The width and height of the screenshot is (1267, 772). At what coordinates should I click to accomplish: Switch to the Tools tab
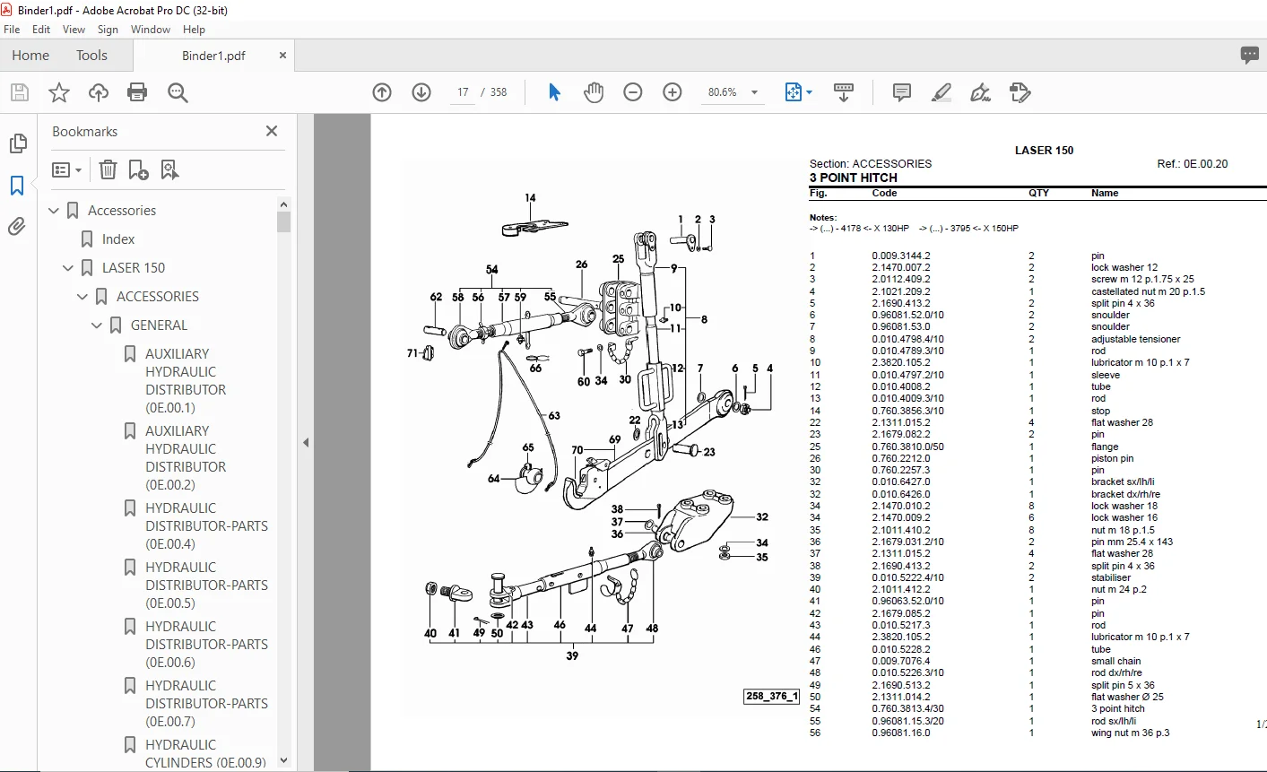[x=91, y=56]
